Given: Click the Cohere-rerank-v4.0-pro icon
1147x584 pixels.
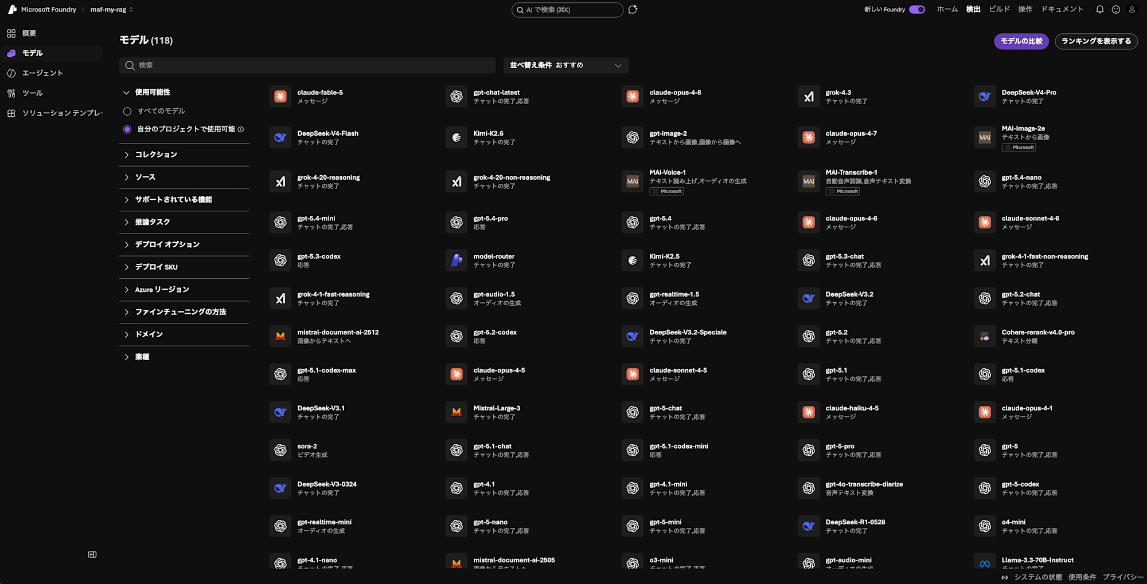Looking at the screenshot, I should click(x=985, y=336).
